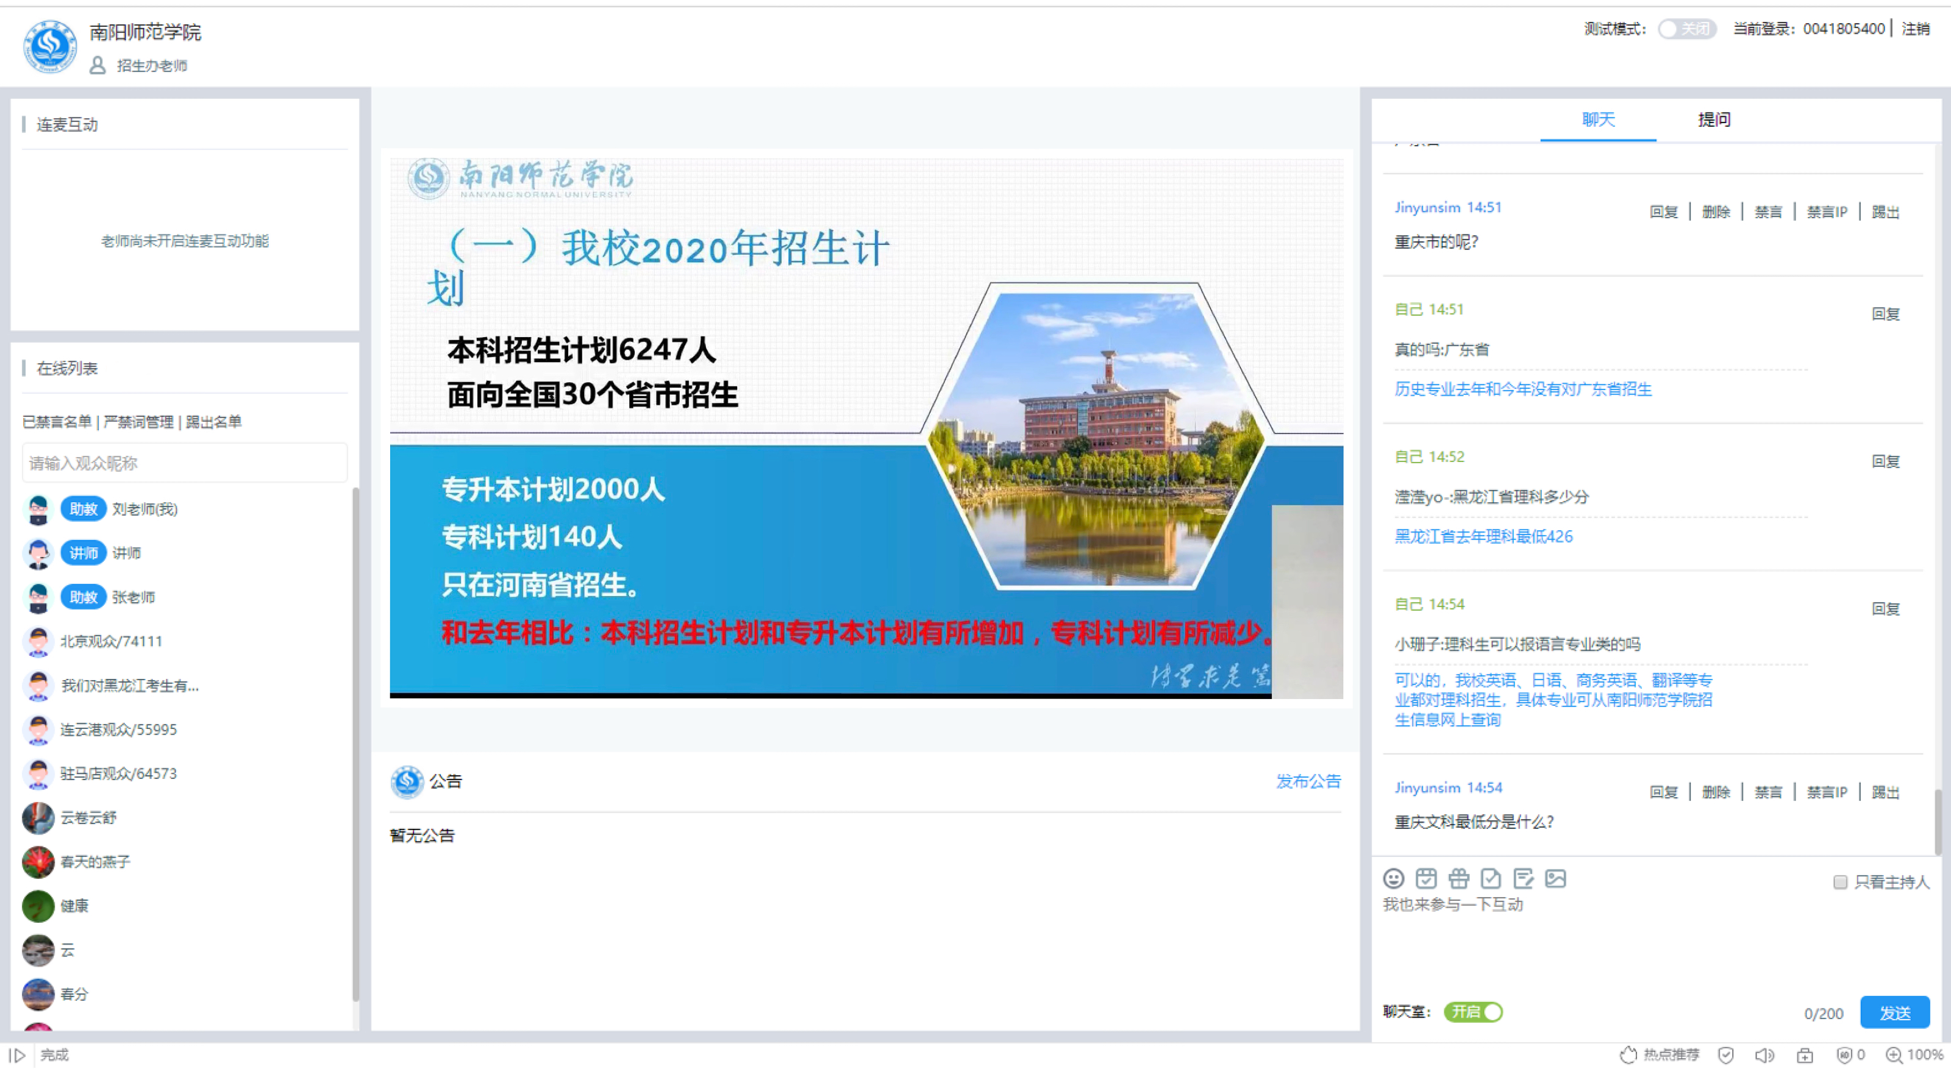Click the 热点推荐 flame icon in status bar

pos(1628,1054)
